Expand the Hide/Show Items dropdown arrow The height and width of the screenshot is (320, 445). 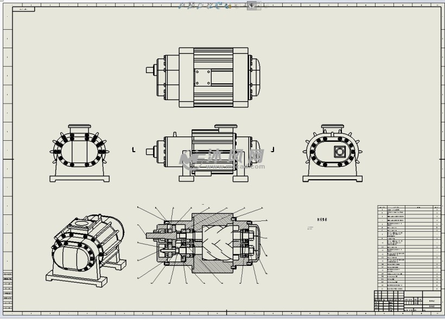(x=258, y=5)
